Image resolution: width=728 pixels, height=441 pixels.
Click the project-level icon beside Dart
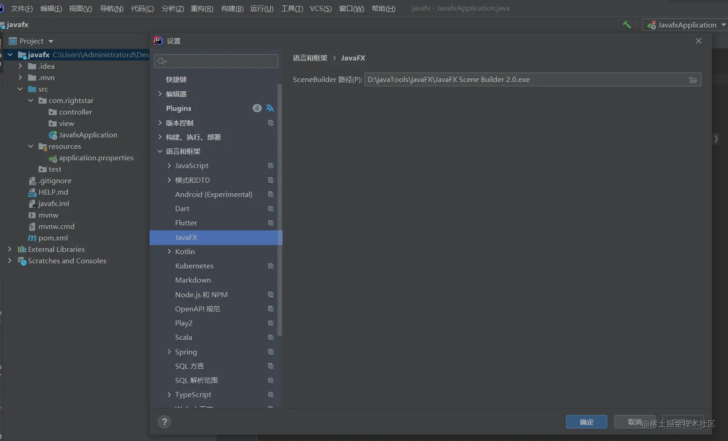point(270,208)
